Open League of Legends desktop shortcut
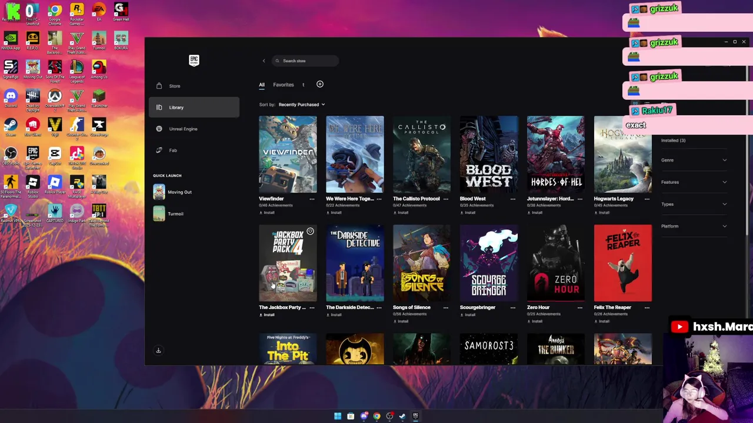This screenshot has width=753, height=423. tap(76, 71)
